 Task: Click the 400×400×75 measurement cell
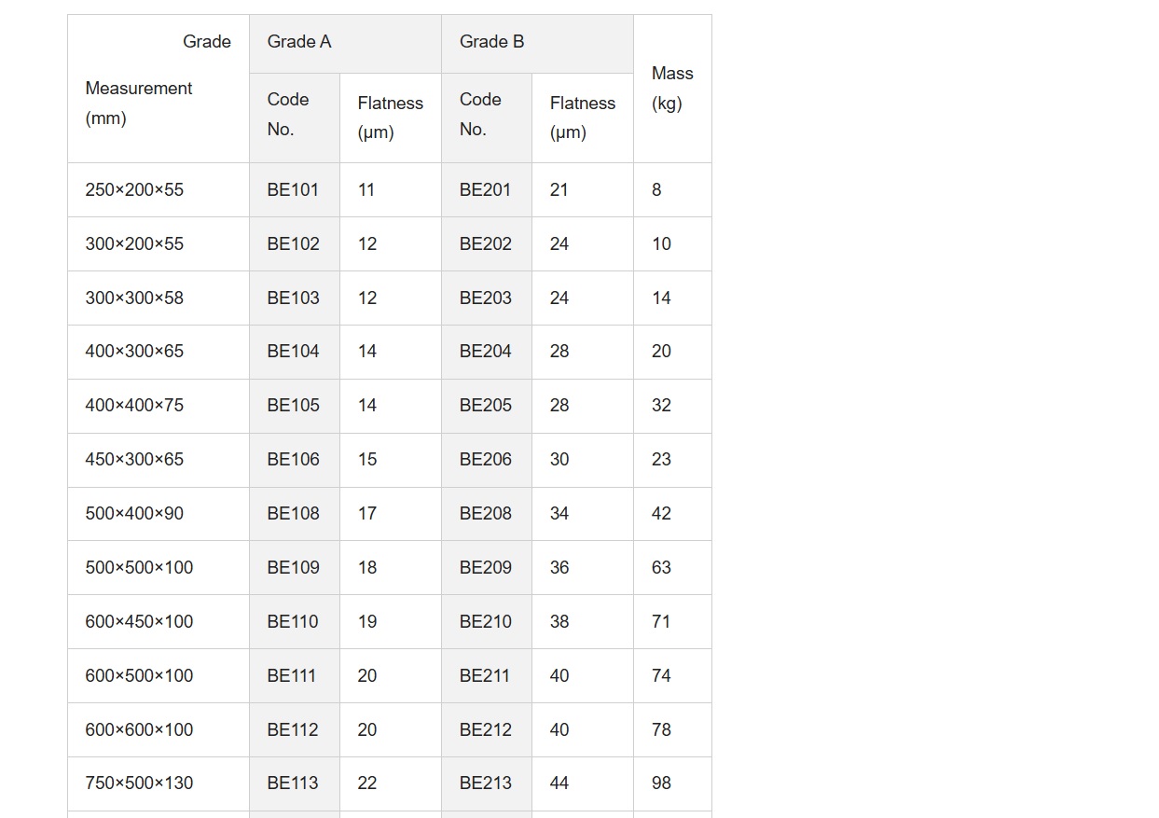[159, 406]
